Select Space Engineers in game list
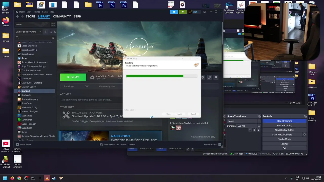This screenshot has height=182, width=324. (29, 46)
